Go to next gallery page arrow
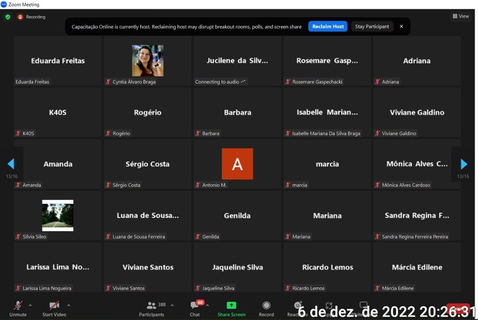 463,164
